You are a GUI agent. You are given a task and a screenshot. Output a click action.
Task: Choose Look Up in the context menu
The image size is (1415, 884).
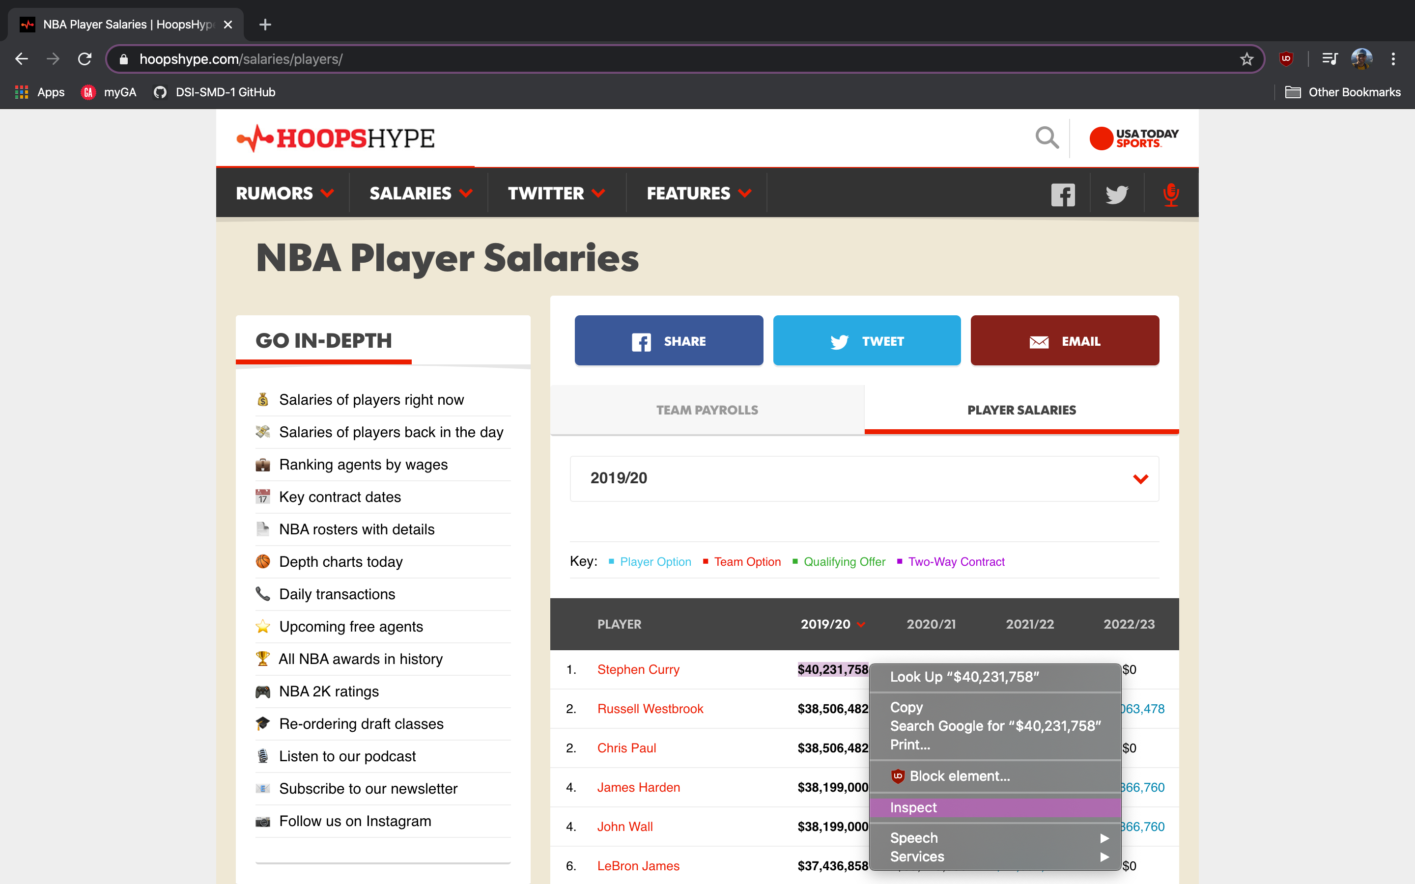pos(995,676)
